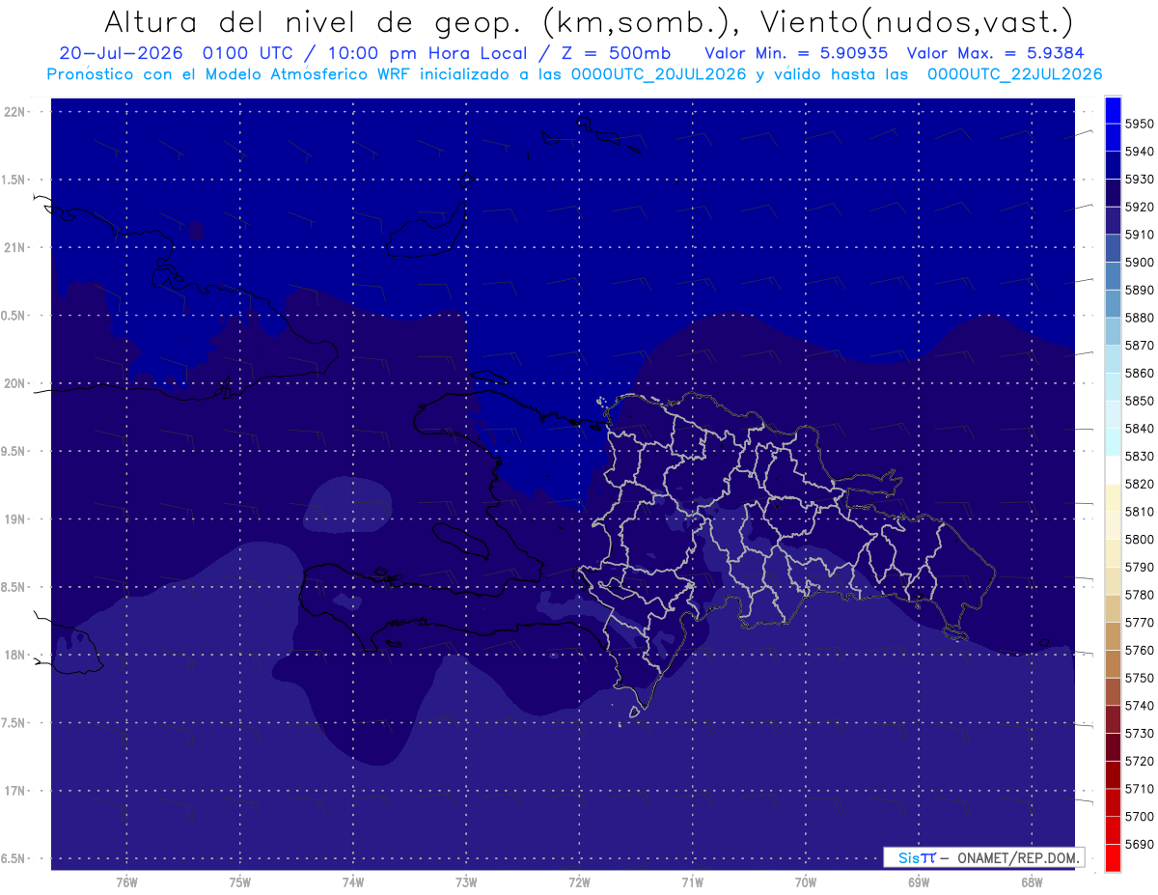Click the "Sis" logo text in the credit box
Image resolution: width=1158 pixels, height=895 pixels.
click(x=909, y=857)
